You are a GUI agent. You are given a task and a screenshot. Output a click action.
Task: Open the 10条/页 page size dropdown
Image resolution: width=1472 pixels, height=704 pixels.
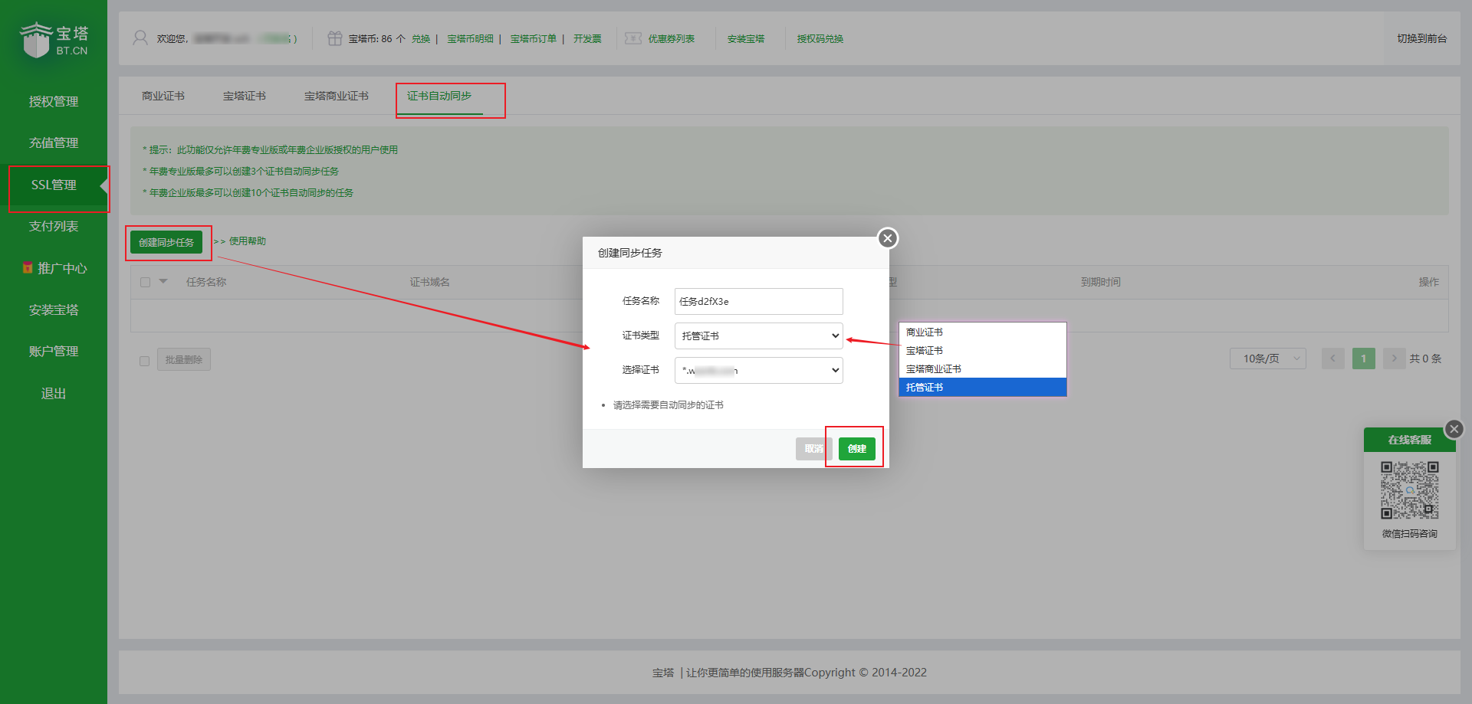pos(1268,359)
